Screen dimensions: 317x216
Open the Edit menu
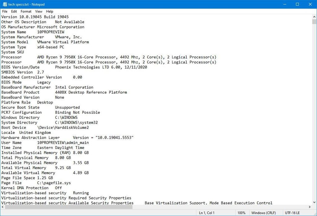point(14,11)
